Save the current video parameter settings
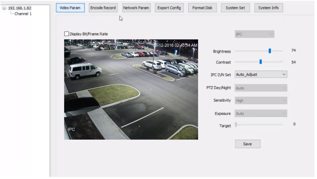The height and width of the screenshot is (179, 317). coord(247,144)
